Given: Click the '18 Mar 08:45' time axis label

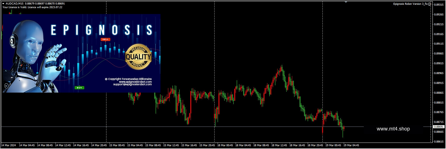Looking at the screenshot, I should point(261,145).
